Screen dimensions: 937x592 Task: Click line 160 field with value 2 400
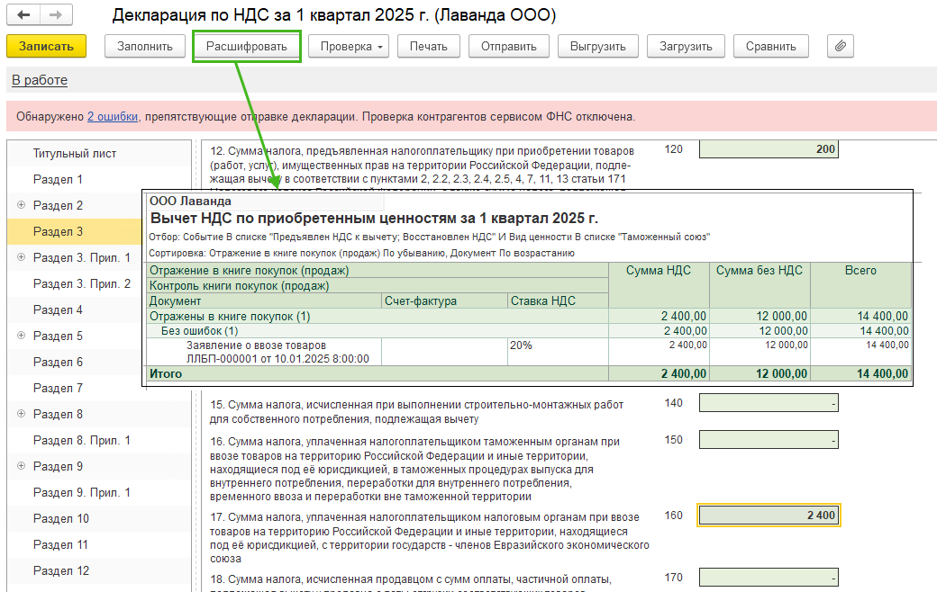click(x=769, y=515)
